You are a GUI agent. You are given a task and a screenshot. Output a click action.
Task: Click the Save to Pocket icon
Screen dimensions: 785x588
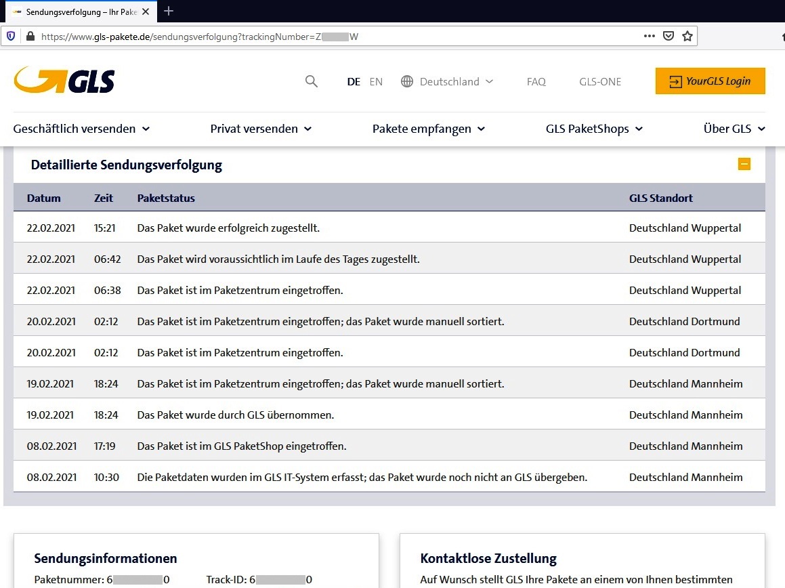pos(669,37)
